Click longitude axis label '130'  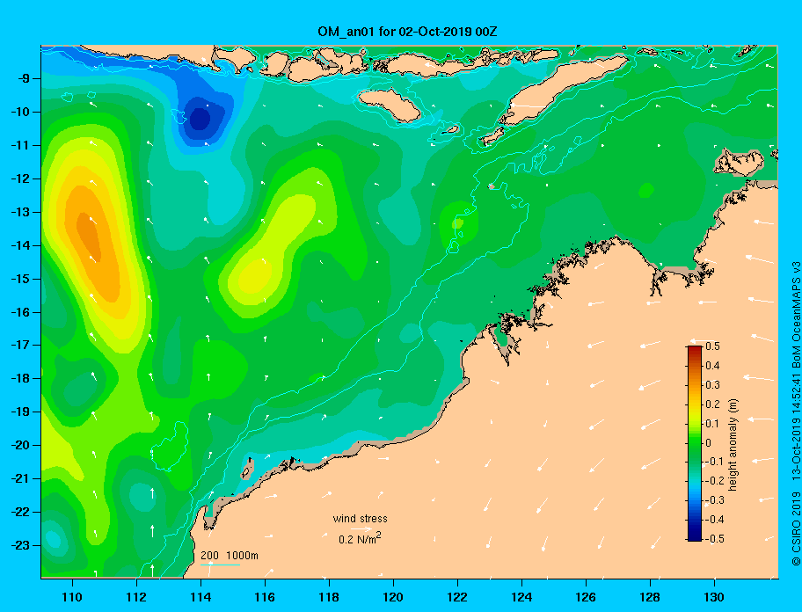[714, 597]
